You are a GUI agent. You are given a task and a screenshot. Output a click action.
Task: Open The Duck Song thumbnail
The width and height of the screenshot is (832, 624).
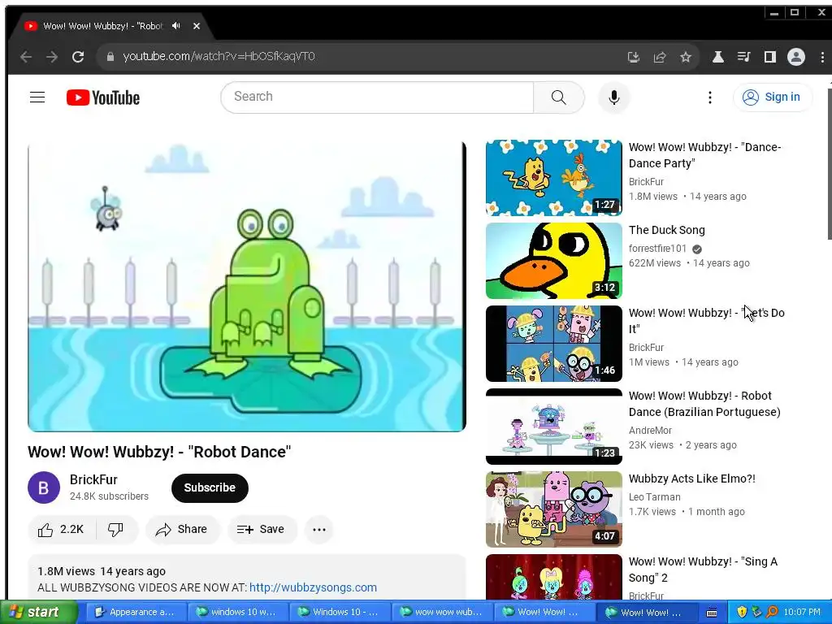[554, 261]
